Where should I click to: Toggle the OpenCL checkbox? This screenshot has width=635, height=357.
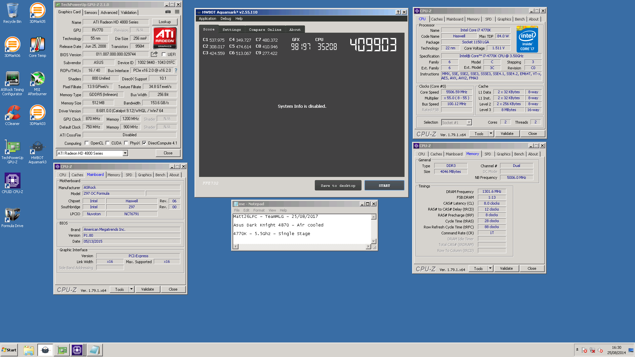coord(87,143)
